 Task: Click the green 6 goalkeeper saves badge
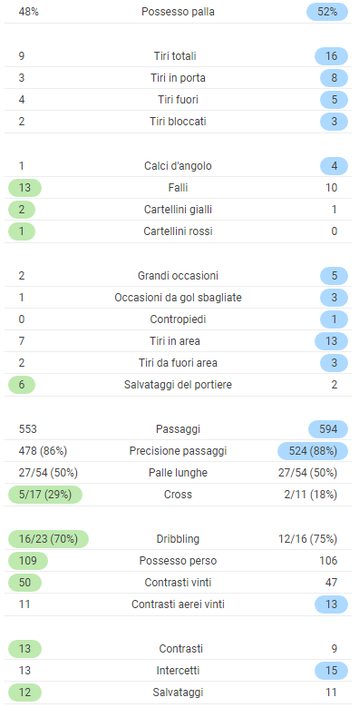pyautogui.click(x=22, y=386)
